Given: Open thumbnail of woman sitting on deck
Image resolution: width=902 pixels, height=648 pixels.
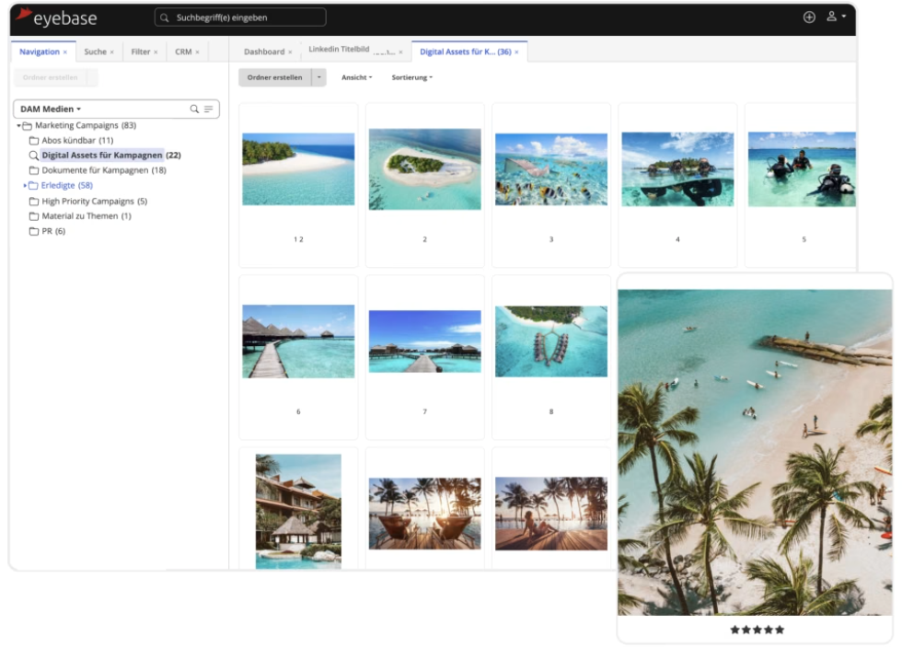Looking at the screenshot, I should pyautogui.click(x=551, y=514).
